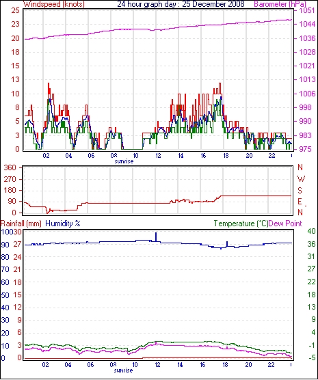The width and height of the screenshot is (318, 380).
Task: Click the Temperature (°C) legend label
Action: 241,223
